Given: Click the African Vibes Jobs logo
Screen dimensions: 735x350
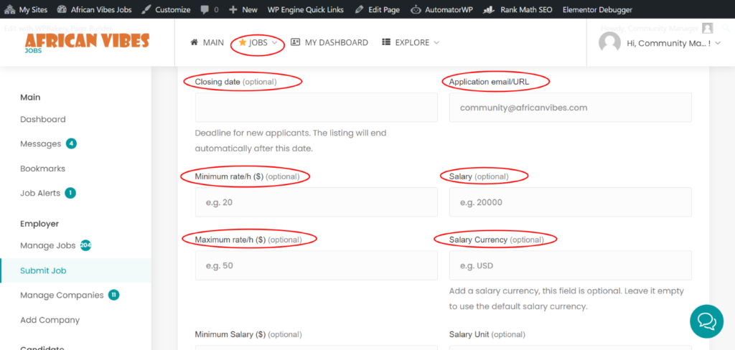Looking at the screenshot, I should click(87, 42).
